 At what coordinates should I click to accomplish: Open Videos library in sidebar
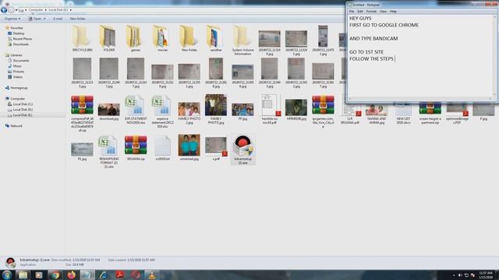(x=17, y=77)
